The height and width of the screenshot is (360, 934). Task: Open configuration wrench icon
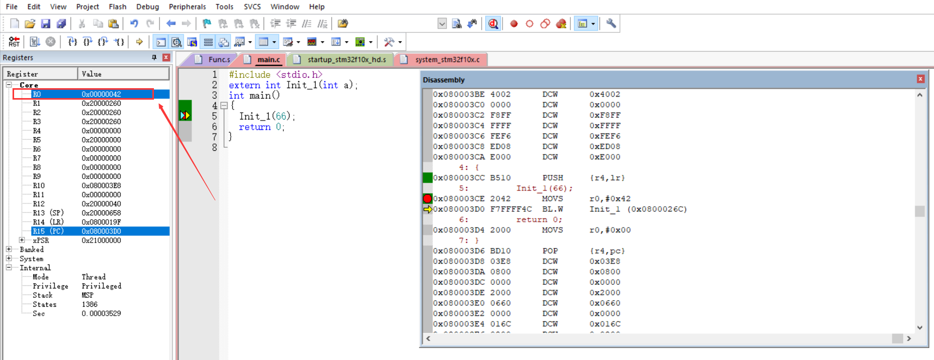point(611,23)
